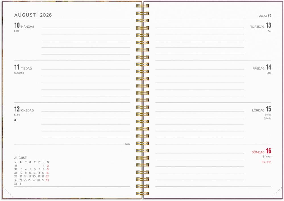Click date 1 in the mini calendar
This screenshot has height=201, width=284.
(44, 166)
